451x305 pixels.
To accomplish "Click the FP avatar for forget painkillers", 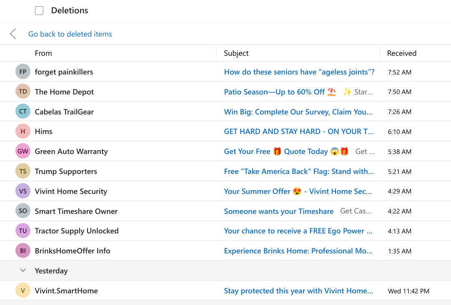I will (x=23, y=72).
